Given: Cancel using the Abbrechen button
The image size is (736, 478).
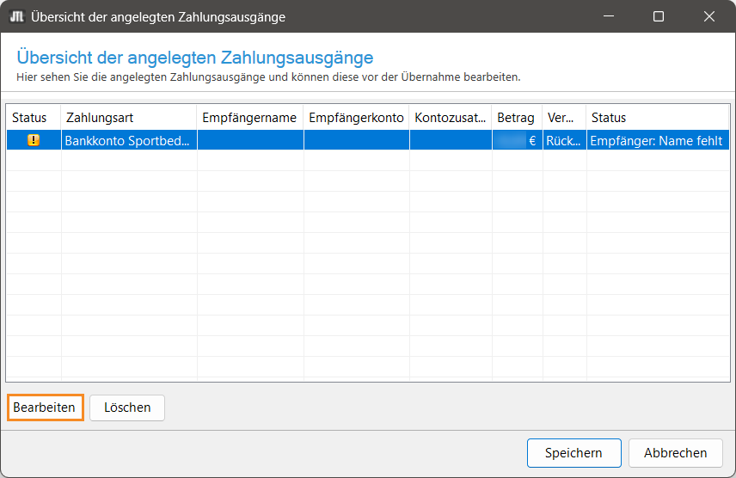Looking at the screenshot, I should [676, 452].
